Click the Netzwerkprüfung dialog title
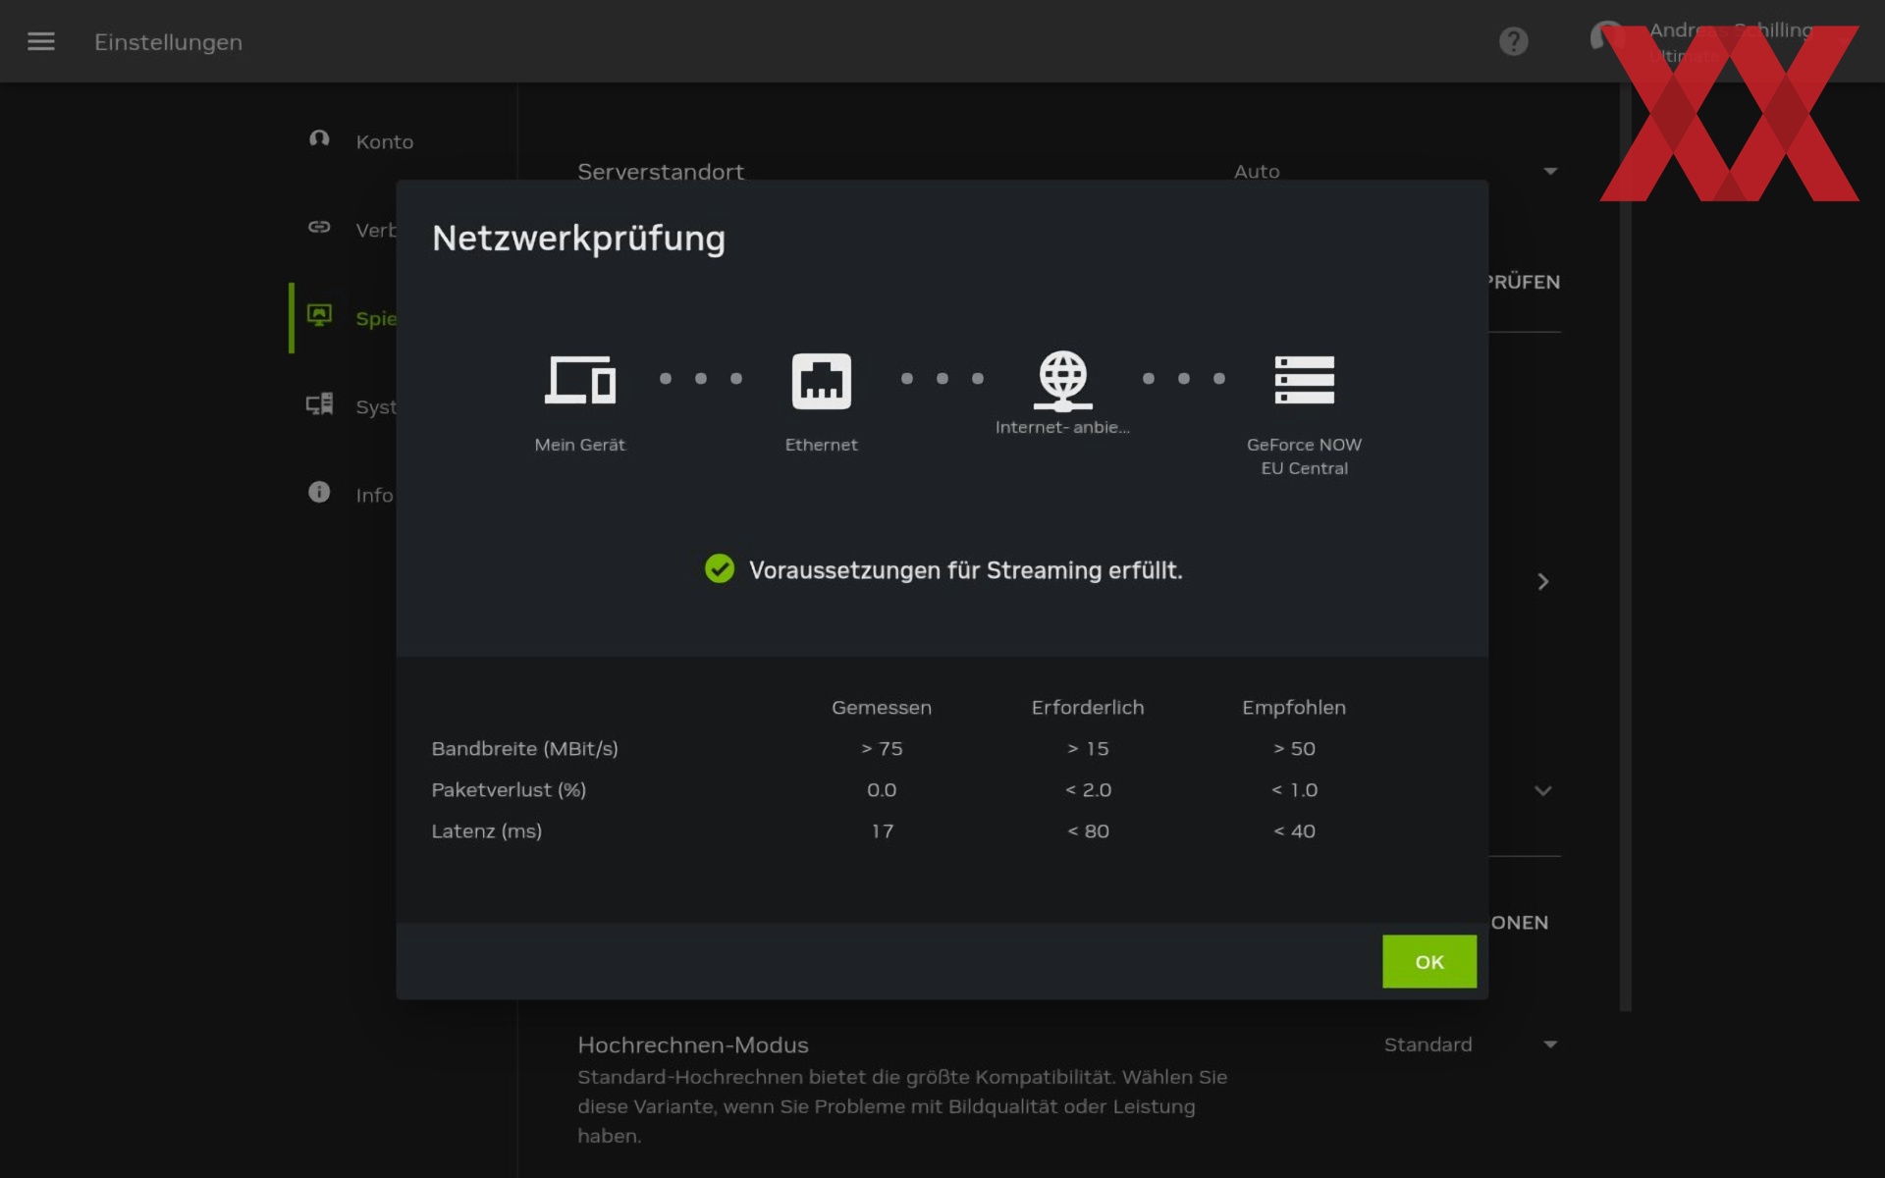The image size is (1885, 1178). pos(579,238)
